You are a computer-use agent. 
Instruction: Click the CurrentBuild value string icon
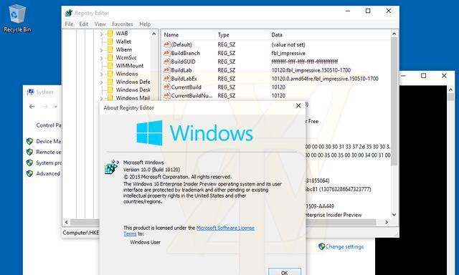166,87
